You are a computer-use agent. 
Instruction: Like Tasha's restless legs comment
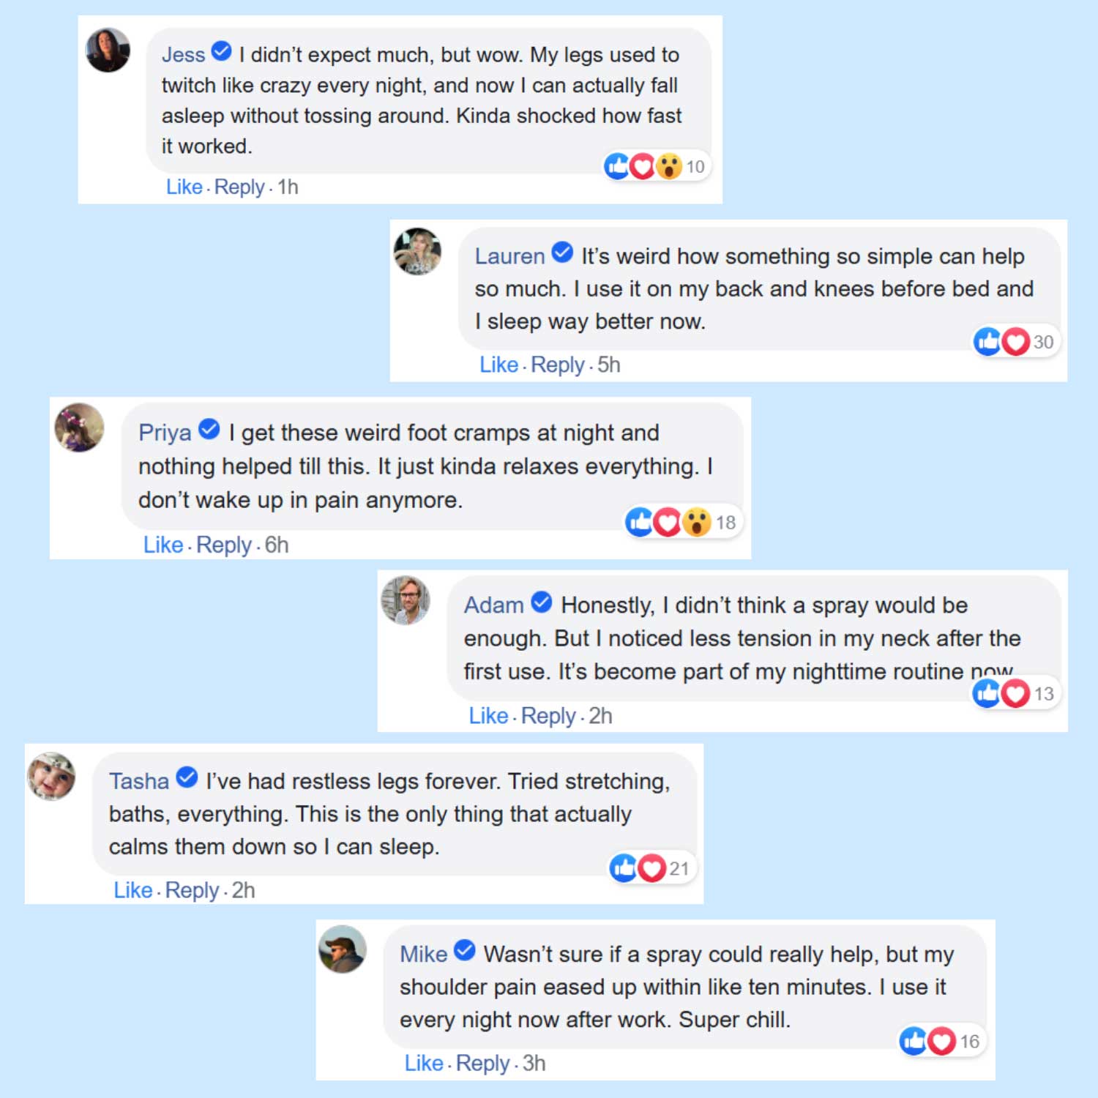132,890
